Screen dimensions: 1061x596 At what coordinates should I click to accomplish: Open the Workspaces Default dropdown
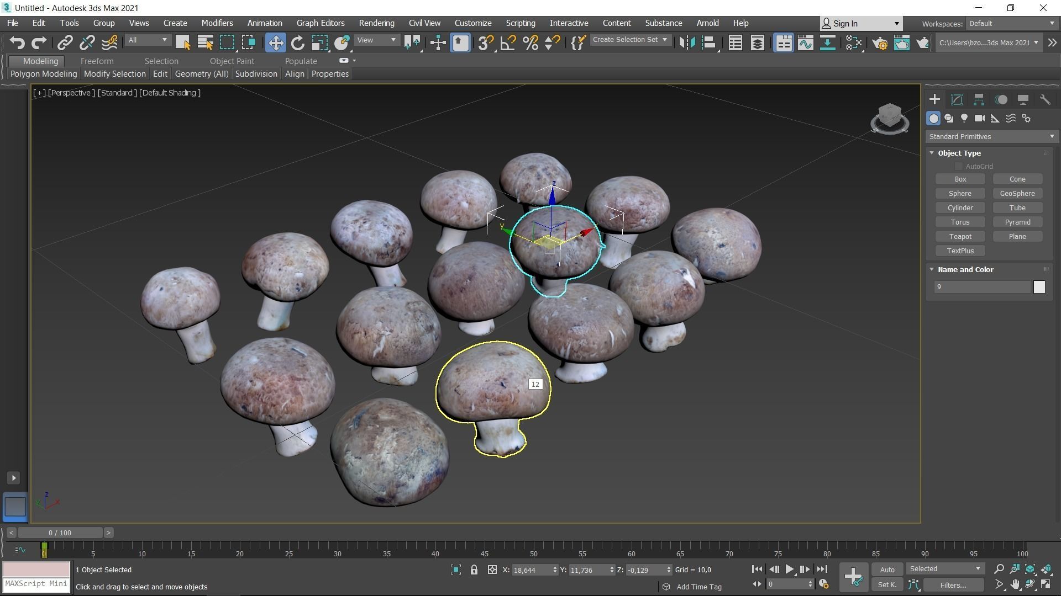click(x=1011, y=23)
